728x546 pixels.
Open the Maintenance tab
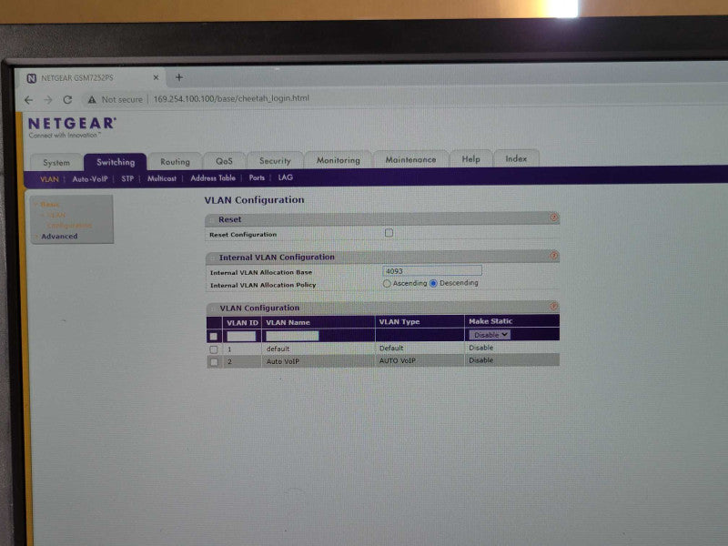(x=410, y=160)
